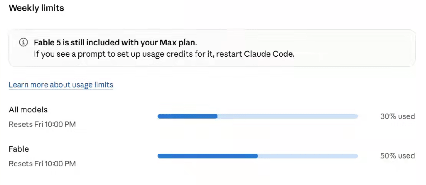Click the end of the Fable progress track
Viewport: 426px width, 185px height.
356,156
